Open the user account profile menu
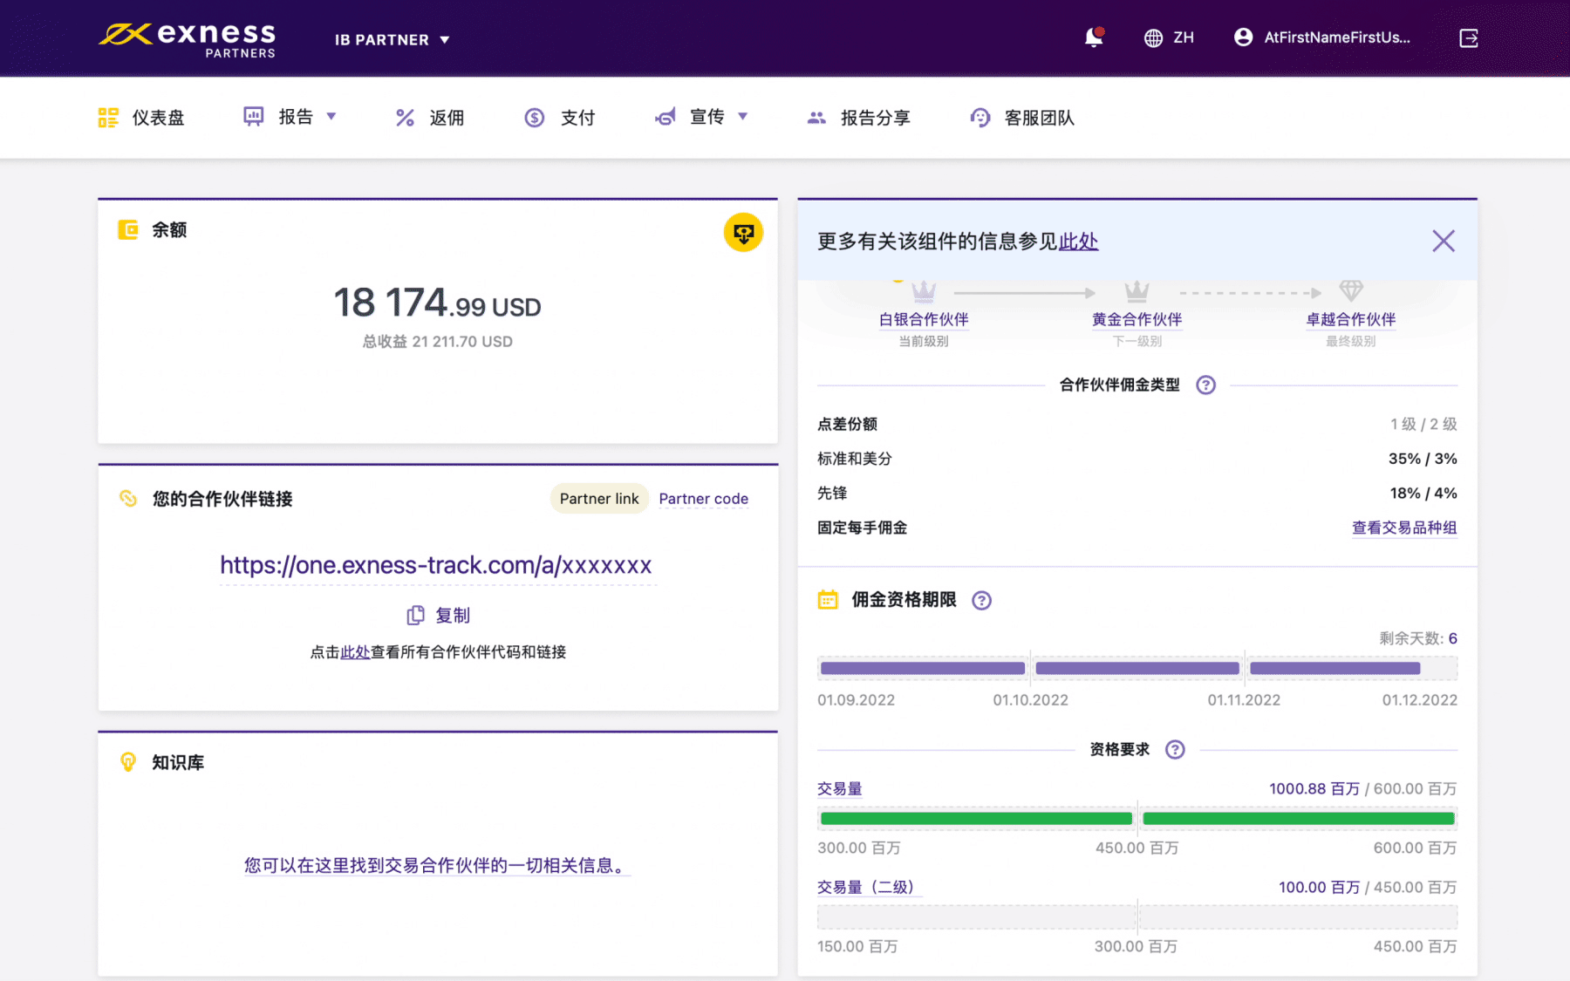 (1321, 37)
